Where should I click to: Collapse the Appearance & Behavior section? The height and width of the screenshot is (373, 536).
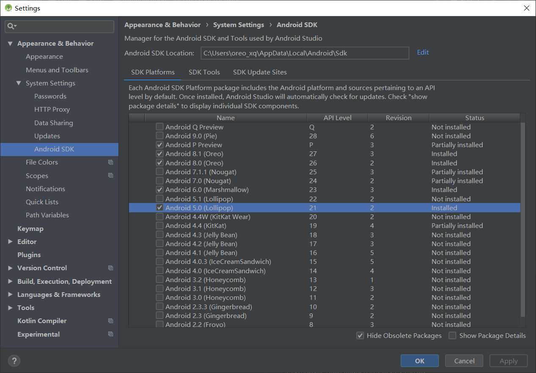coord(10,44)
